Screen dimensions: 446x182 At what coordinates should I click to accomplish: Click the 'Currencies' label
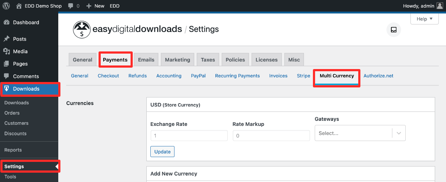[x=80, y=103]
